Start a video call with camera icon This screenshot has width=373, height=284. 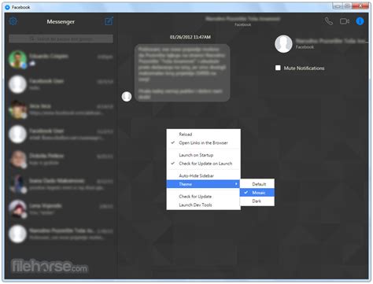click(345, 21)
